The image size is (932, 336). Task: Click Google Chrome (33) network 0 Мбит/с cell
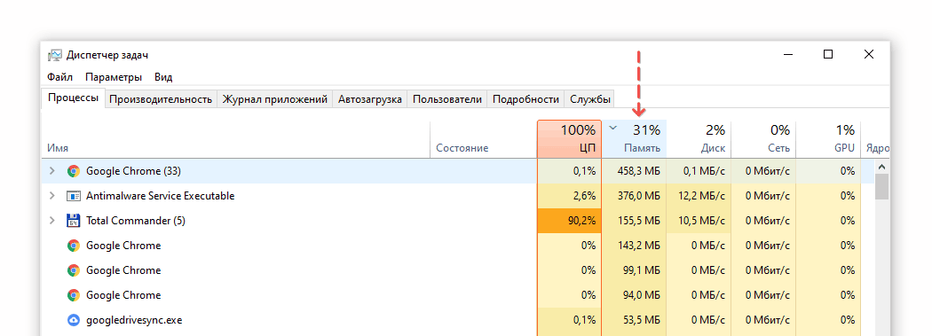(x=763, y=171)
